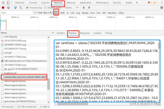Open network settings gear icon

point(162,8)
